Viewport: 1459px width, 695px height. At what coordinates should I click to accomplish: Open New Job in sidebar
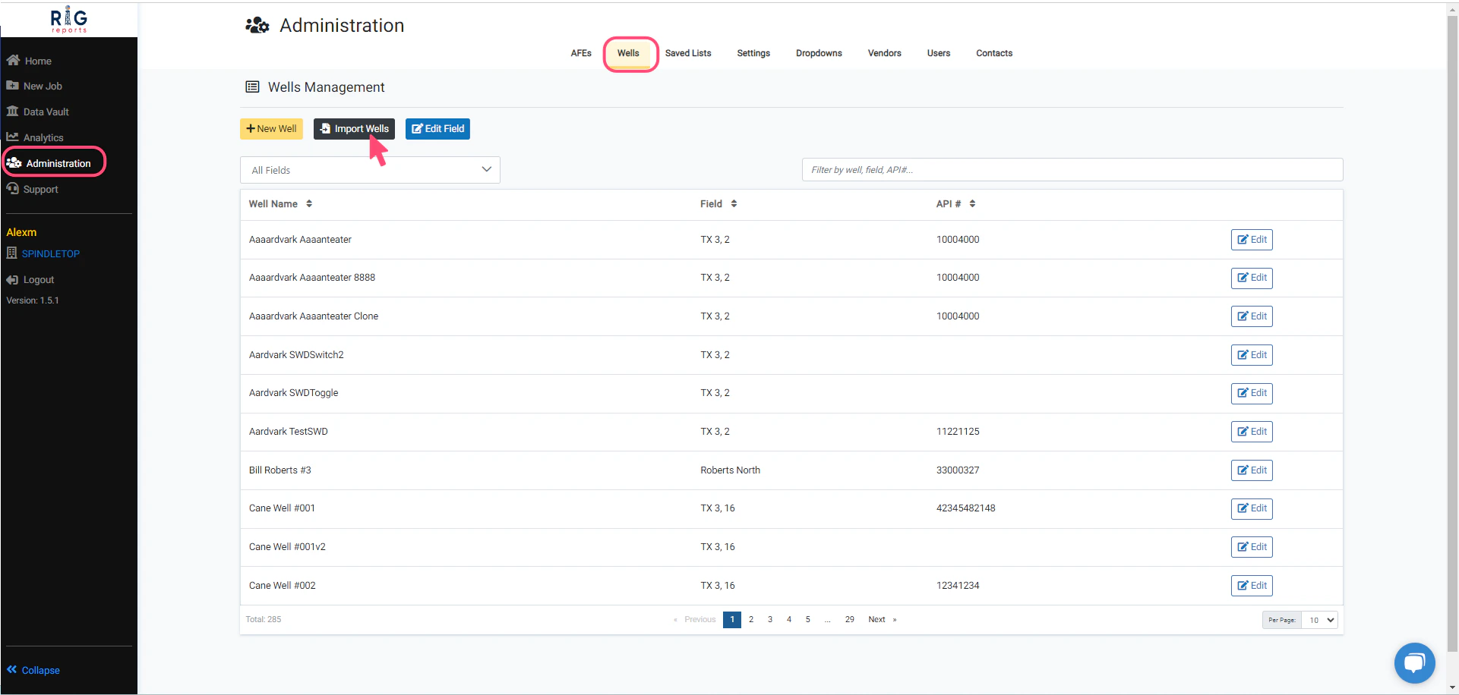click(34, 86)
